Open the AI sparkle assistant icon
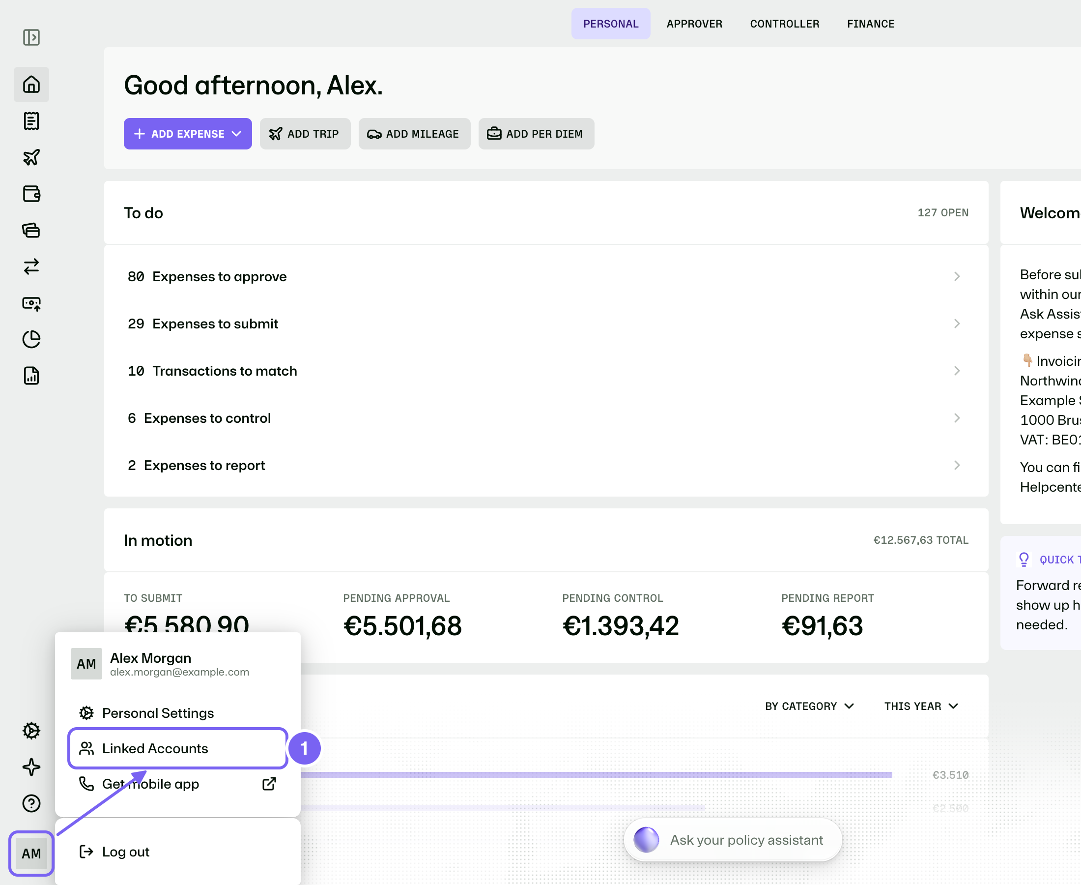The image size is (1081, 885). pos(31,767)
